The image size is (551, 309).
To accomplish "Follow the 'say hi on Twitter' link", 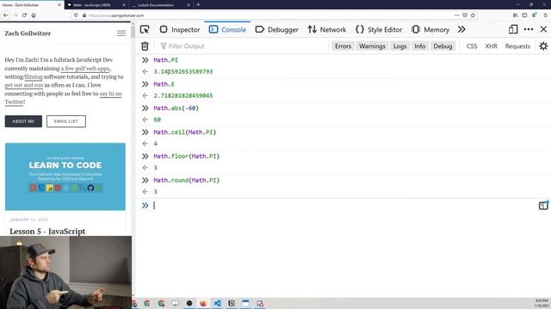I will pos(111,94).
